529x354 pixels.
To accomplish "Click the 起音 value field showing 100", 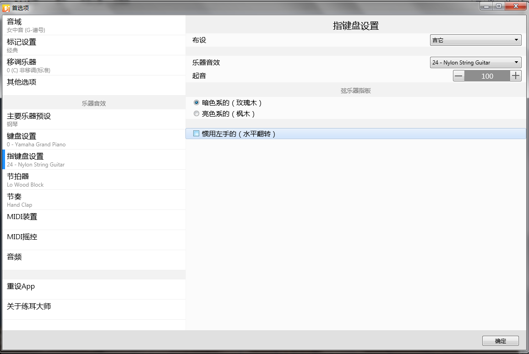I will click(x=487, y=76).
